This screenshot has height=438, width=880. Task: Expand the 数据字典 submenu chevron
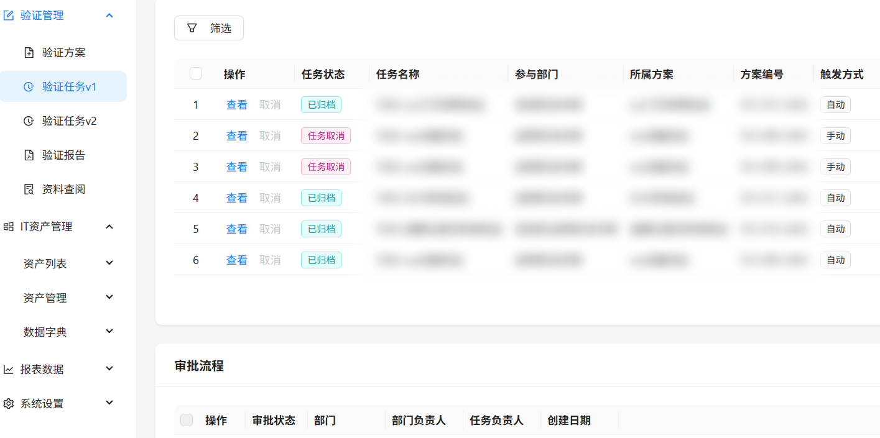click(x=109, y=332)
